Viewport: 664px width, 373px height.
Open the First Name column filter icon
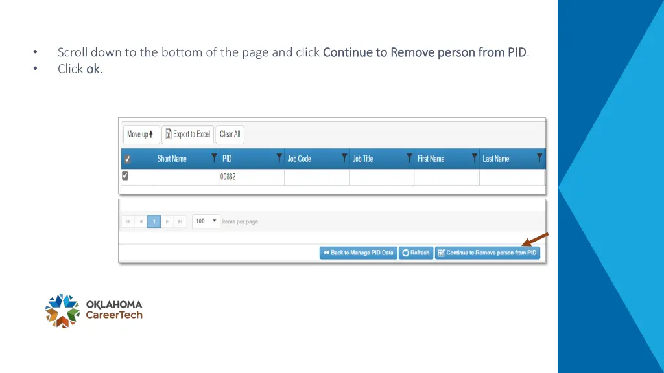tap(474, 158)
